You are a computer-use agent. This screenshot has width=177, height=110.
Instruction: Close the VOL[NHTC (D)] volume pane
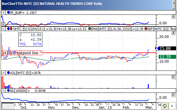3,73
